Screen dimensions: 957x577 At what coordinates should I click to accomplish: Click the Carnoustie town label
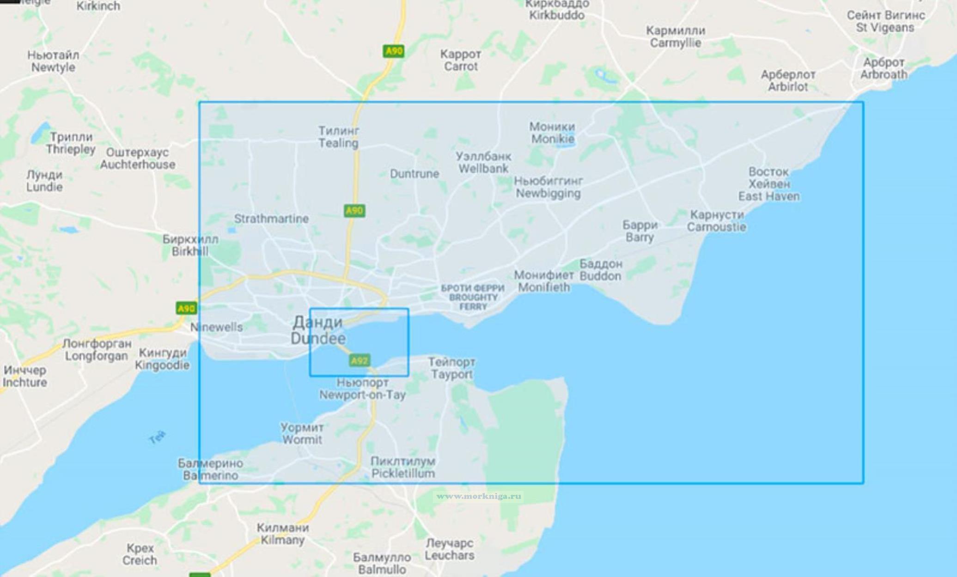717,221
